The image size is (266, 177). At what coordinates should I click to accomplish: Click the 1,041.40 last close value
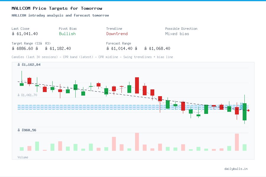click(25, 34)
